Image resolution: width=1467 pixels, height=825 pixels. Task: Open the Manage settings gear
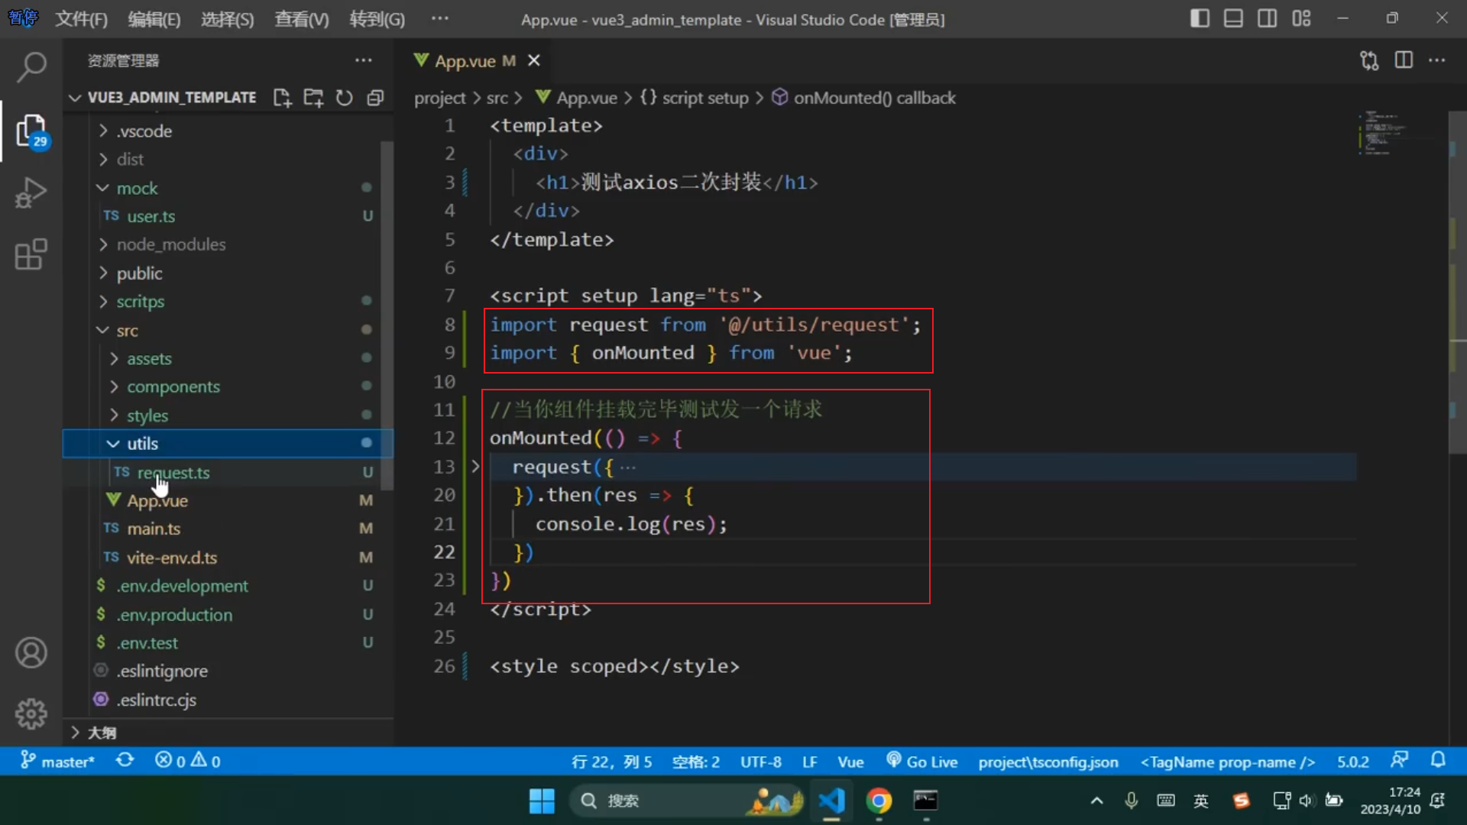pos(31,714)
